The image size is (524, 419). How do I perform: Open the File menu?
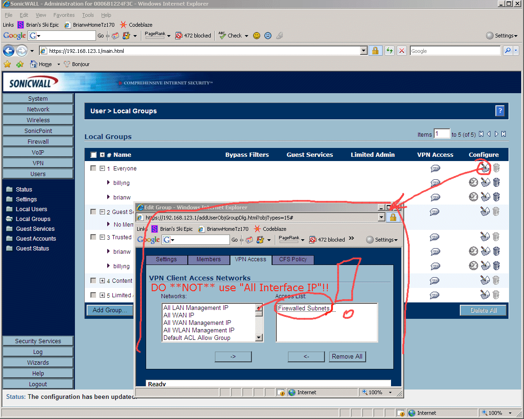(x=9, y=15)
